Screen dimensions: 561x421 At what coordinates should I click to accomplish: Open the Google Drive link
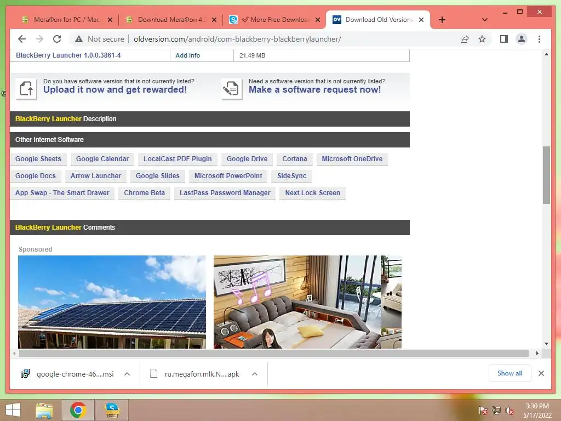click(247, 159)
